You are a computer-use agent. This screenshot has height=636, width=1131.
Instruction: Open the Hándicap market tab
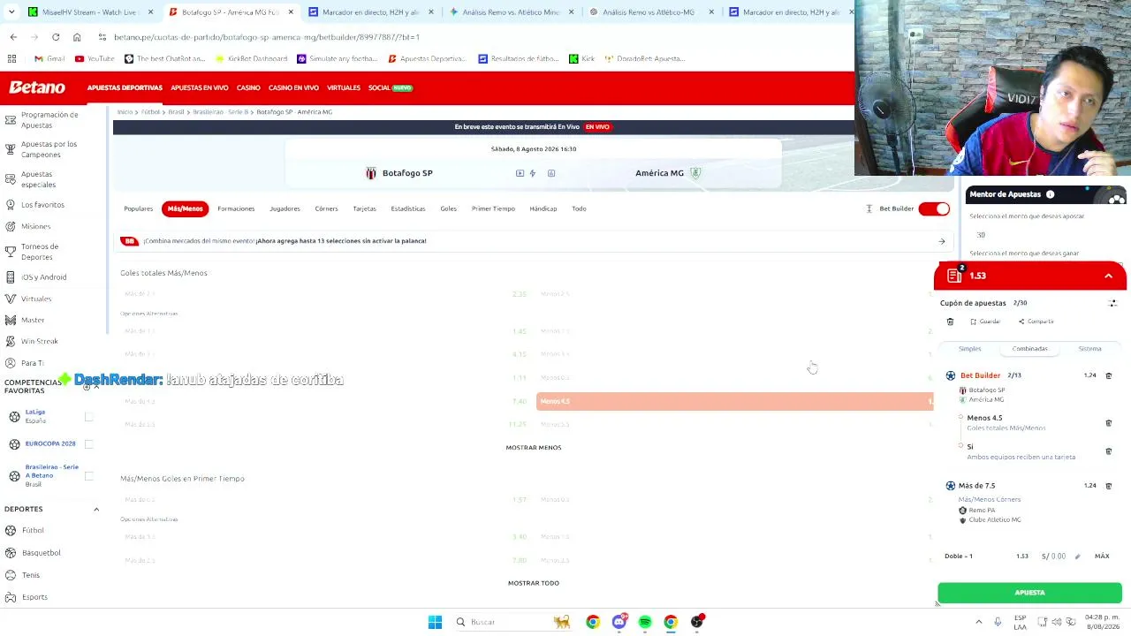[543, 208]
